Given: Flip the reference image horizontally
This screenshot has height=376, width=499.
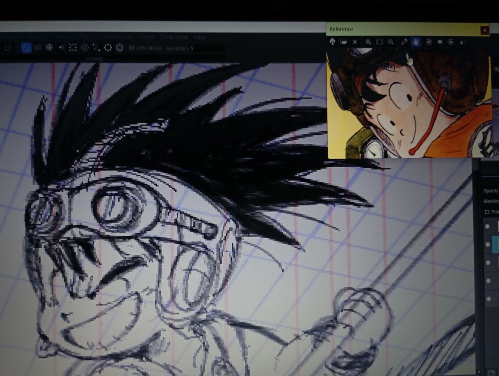Looking at the screenshot, I should [463, 42].
